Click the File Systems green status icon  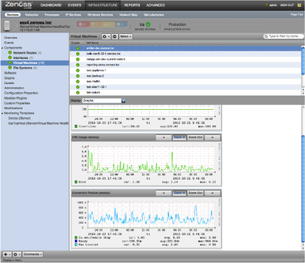coord(10,68)
